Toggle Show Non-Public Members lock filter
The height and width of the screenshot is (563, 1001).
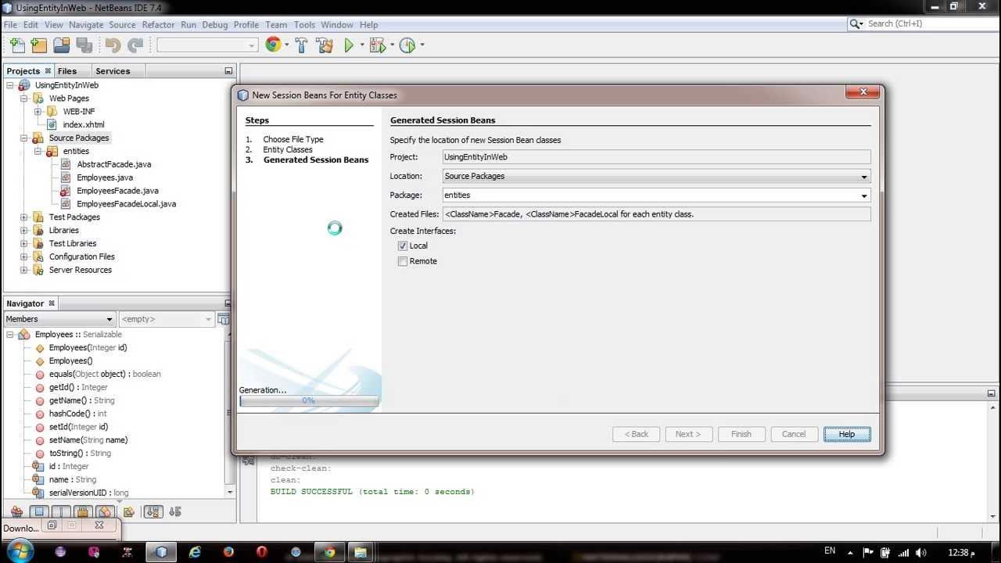pyautogui.click(x=84, y=512)
